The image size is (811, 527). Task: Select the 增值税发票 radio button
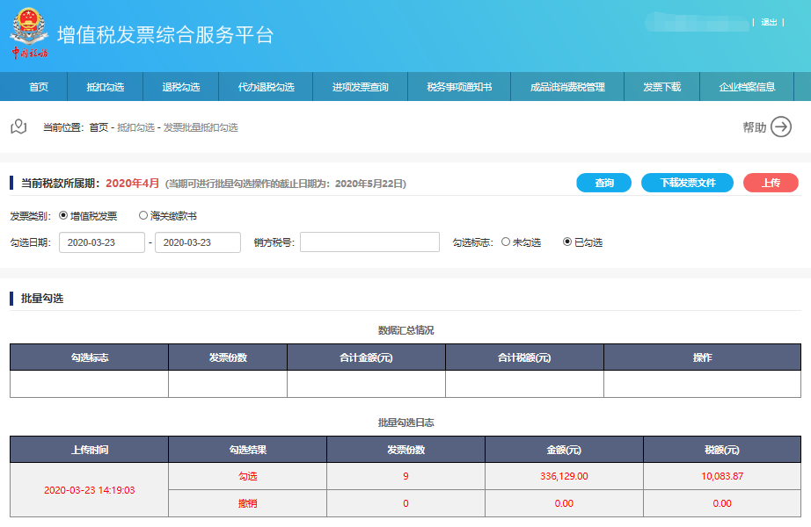coord(63,215)
